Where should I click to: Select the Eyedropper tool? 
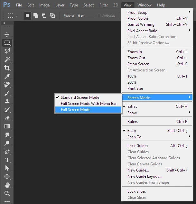[7, 76]
